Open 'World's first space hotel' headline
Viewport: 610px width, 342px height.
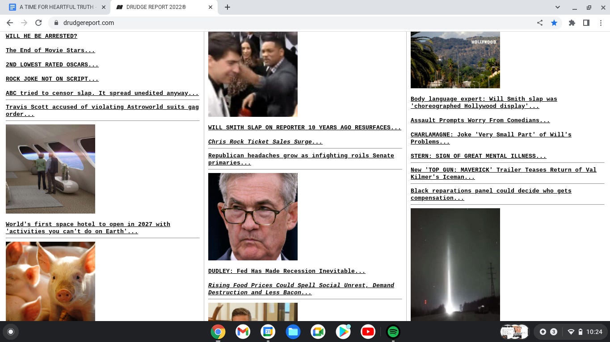click(88, 228)
